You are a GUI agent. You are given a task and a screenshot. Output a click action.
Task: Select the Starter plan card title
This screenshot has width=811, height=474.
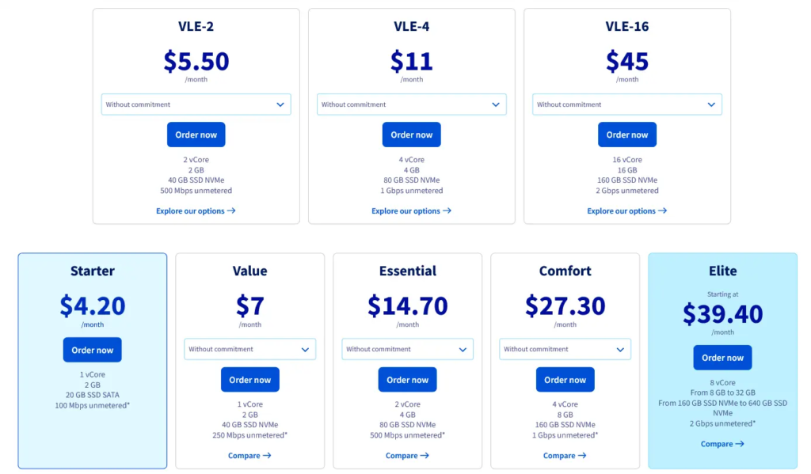[x=93, y=271]
